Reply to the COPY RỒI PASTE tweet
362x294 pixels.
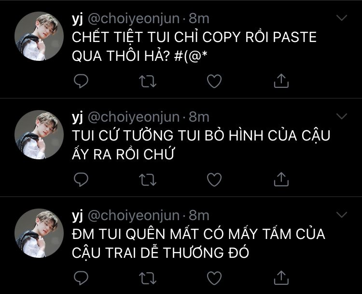[81, 81]
